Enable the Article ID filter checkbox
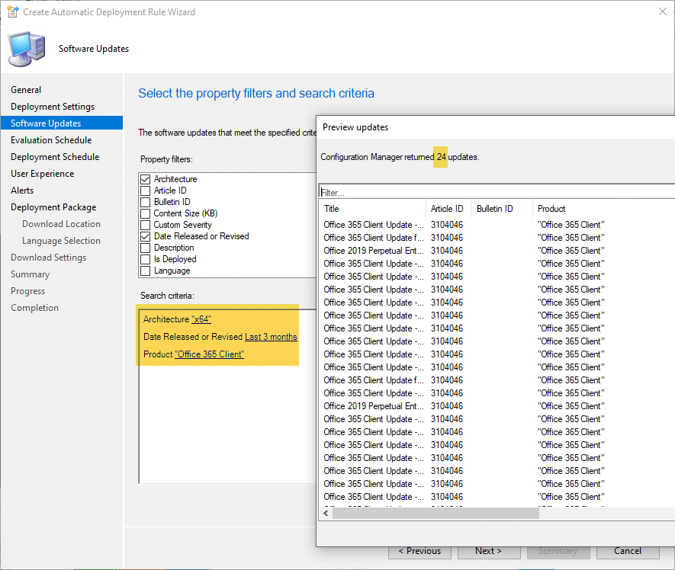This screenshot has height=570, width=675. [146, 191]
